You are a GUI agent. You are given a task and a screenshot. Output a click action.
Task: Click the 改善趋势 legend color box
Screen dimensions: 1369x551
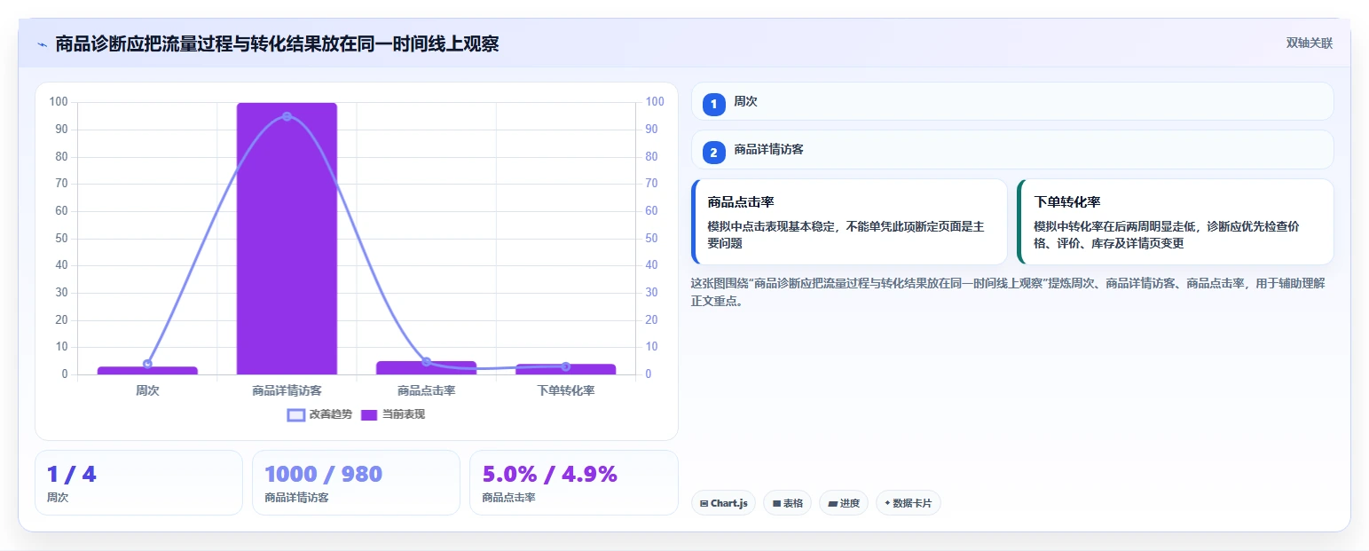(x=295, y=415)
